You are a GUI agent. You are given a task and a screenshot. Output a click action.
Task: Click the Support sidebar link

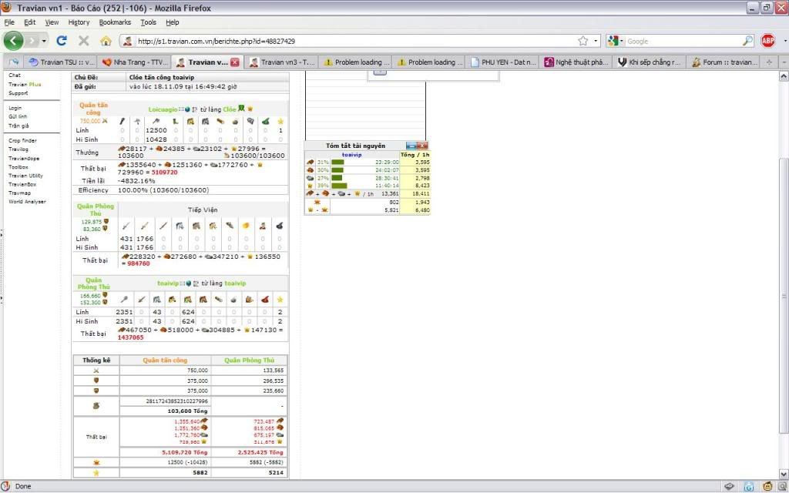[18, 93]
